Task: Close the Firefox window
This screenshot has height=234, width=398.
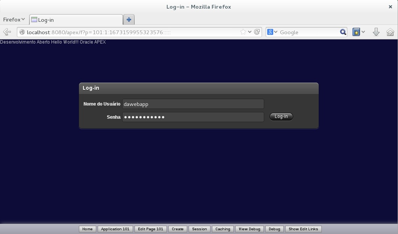Action: (390, 6)
